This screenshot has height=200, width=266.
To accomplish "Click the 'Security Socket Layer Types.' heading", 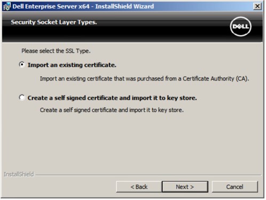I will pos(54,22).
